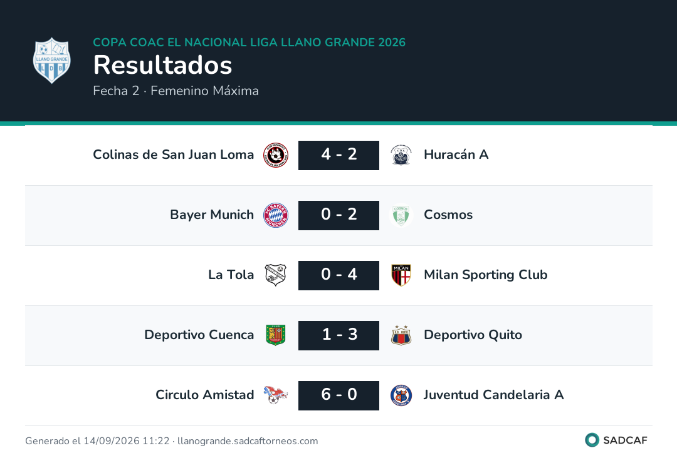Viewport: 677px width, 473px height.
Task: Click the Deportivo Quito team badge
Action: pyautogui.click(x=401, y=335)
